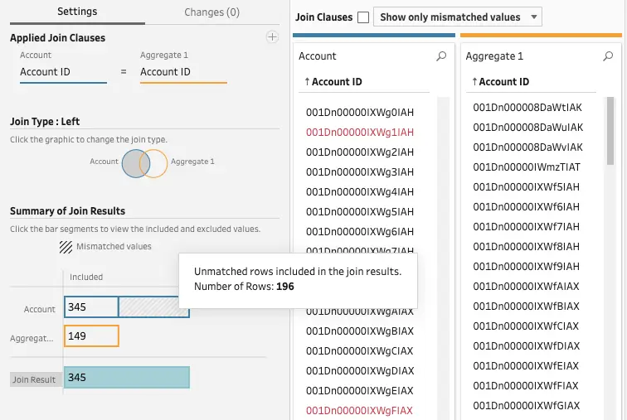Open the Show only mismatched values dropdown
Screen dimensions: 627x420
point(458,17)
